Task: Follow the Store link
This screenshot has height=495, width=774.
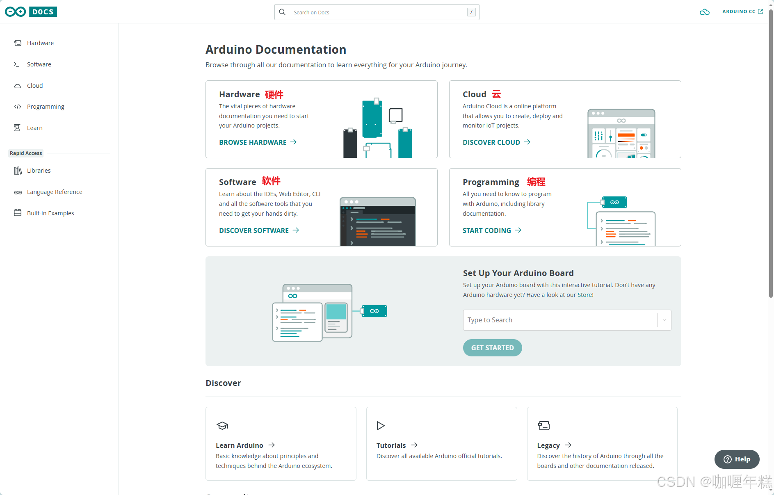Action: point(584,295)
